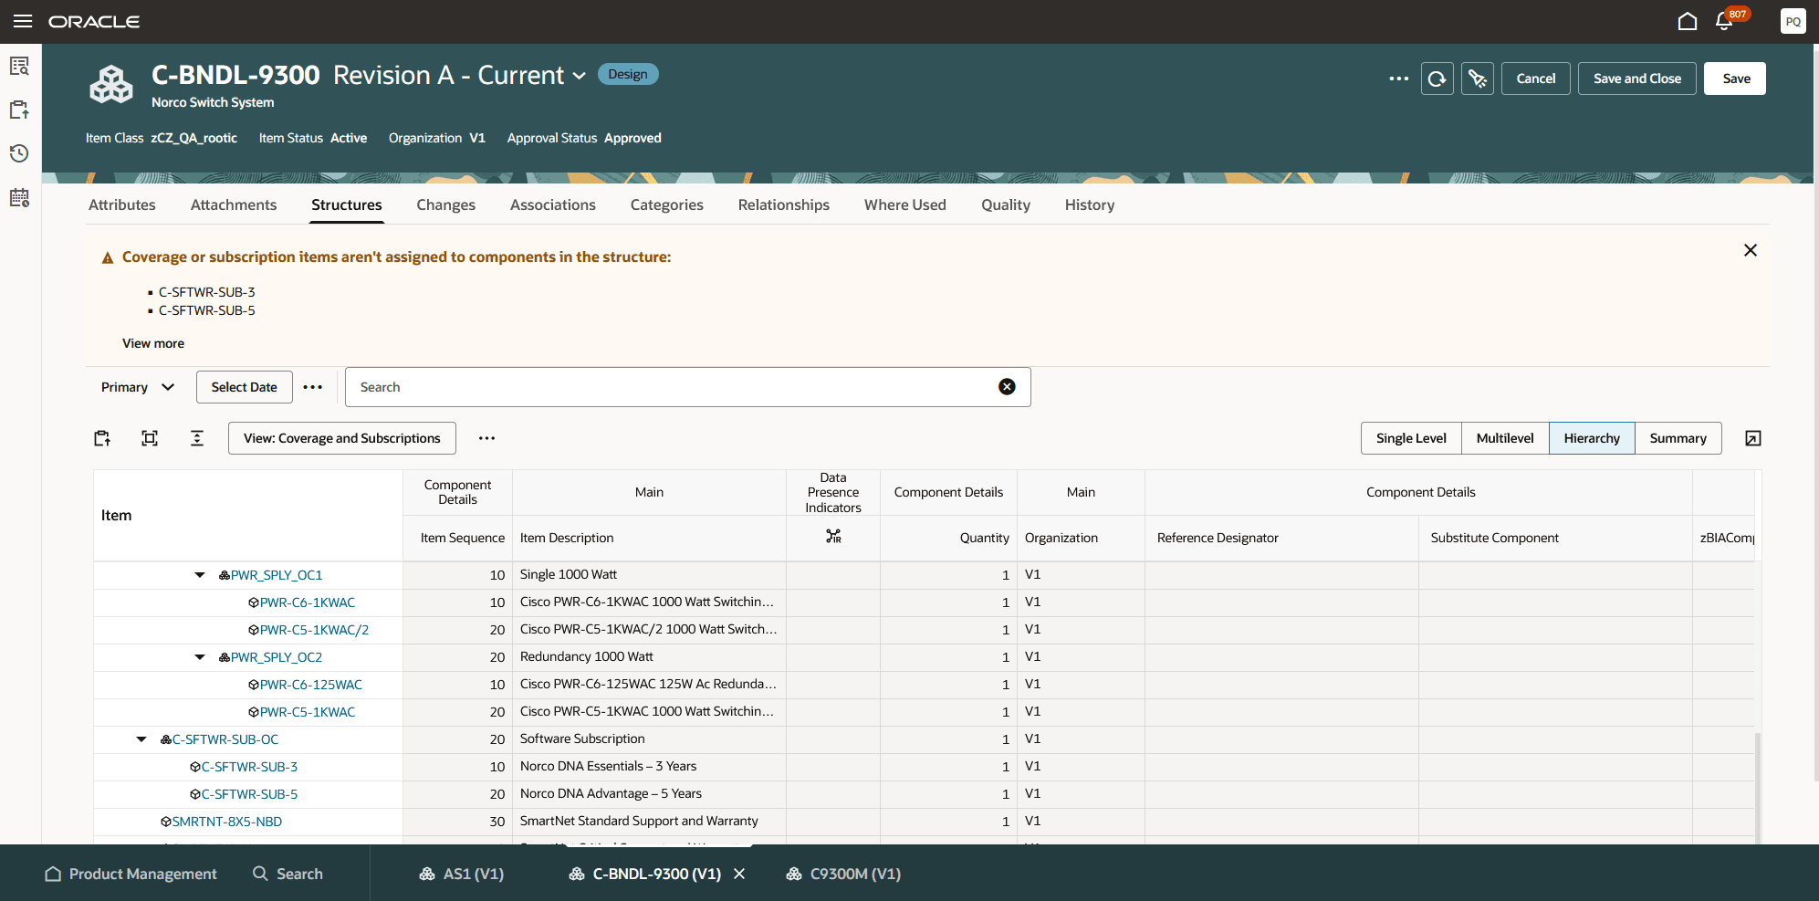Click Save and Close button

click(1637, 79)
